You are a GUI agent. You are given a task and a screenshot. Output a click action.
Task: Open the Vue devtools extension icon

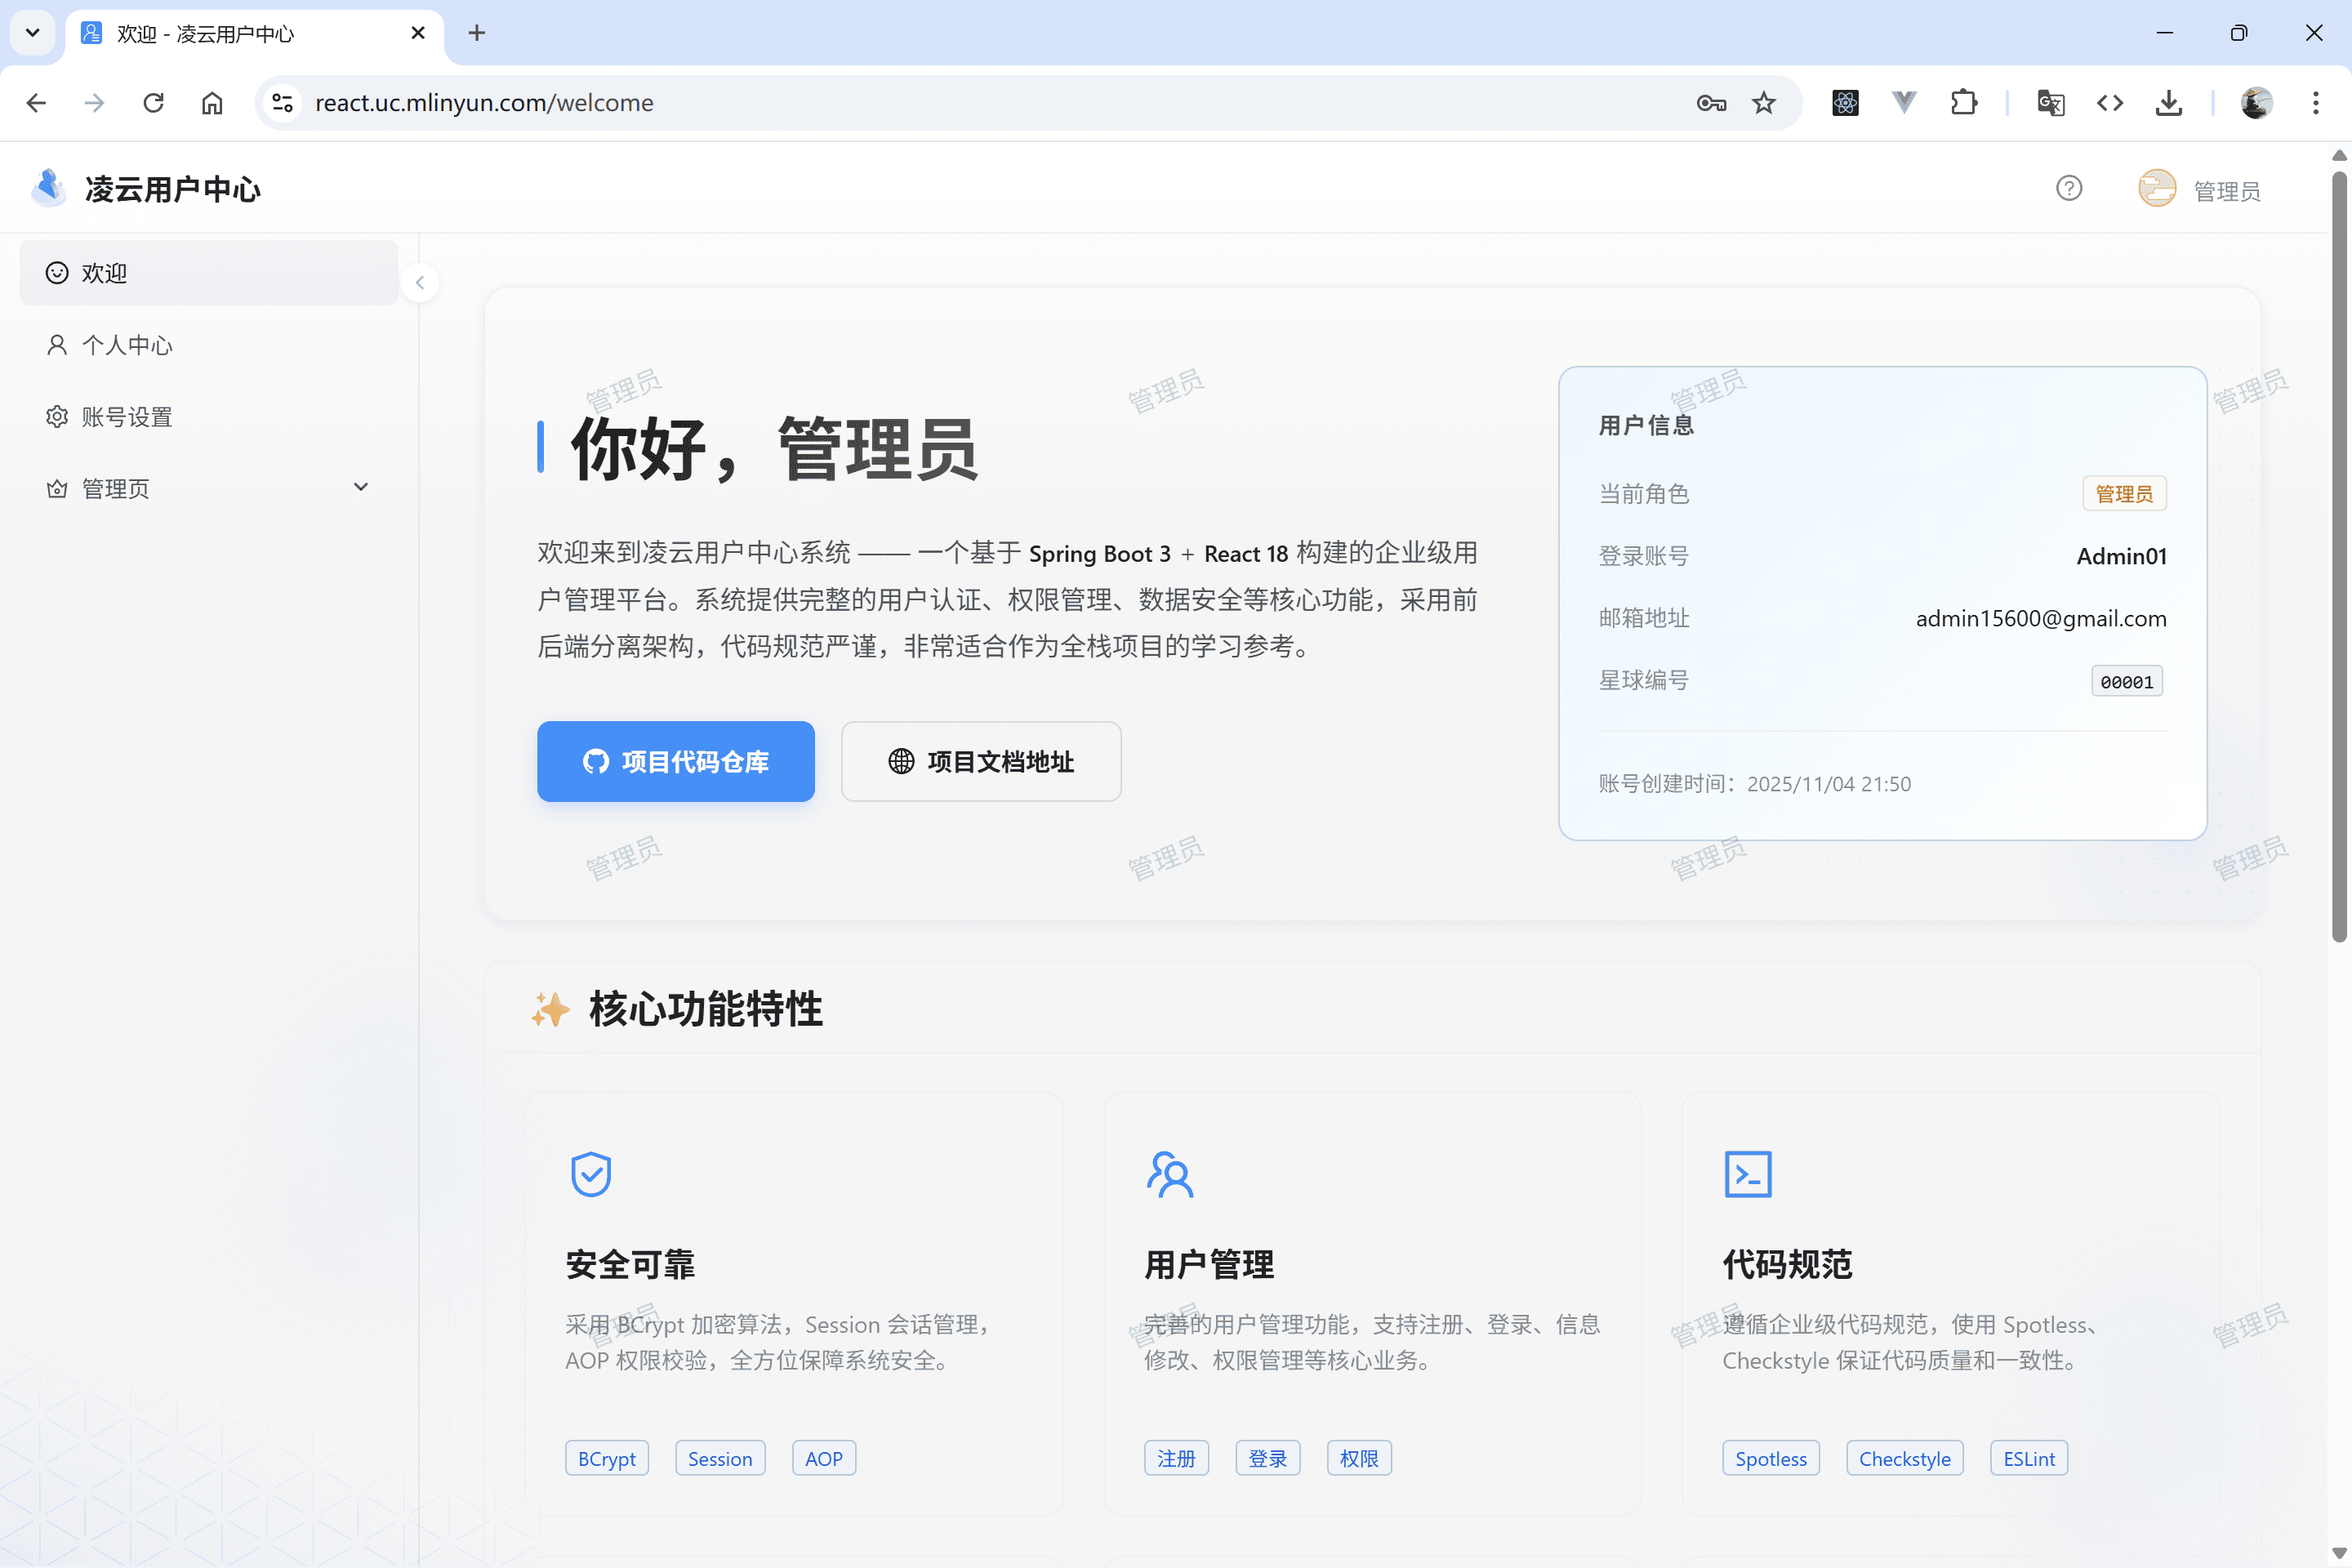point(1904,103)
